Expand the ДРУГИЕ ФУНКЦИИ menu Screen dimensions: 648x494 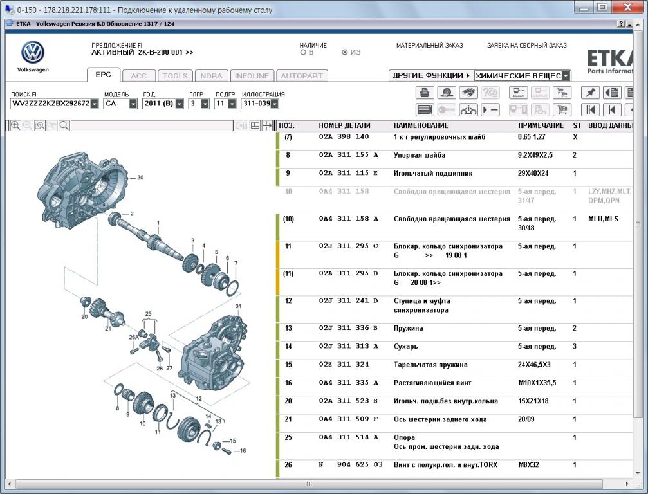tap(431, 76)
